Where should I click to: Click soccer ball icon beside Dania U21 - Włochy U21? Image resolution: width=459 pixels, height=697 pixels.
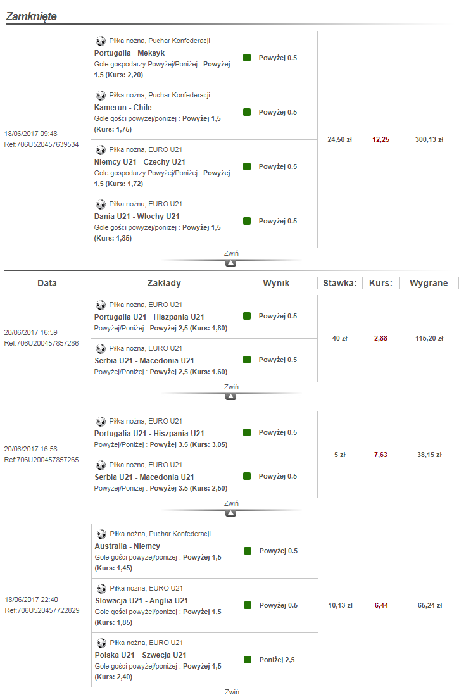click(x=101, y=204)
